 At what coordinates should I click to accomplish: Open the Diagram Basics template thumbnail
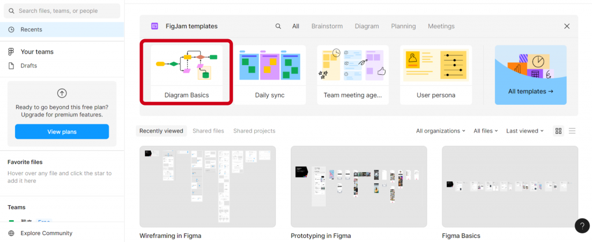click(186, 66)
